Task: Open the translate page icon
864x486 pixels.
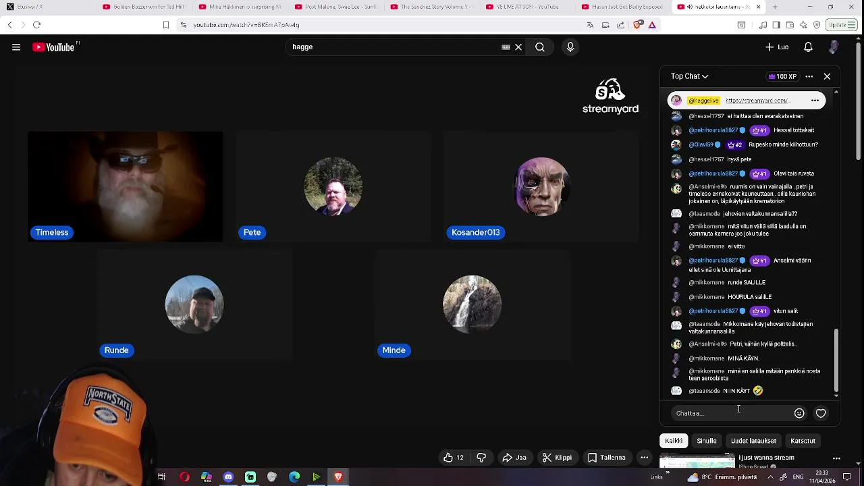Action: (590, 25)
